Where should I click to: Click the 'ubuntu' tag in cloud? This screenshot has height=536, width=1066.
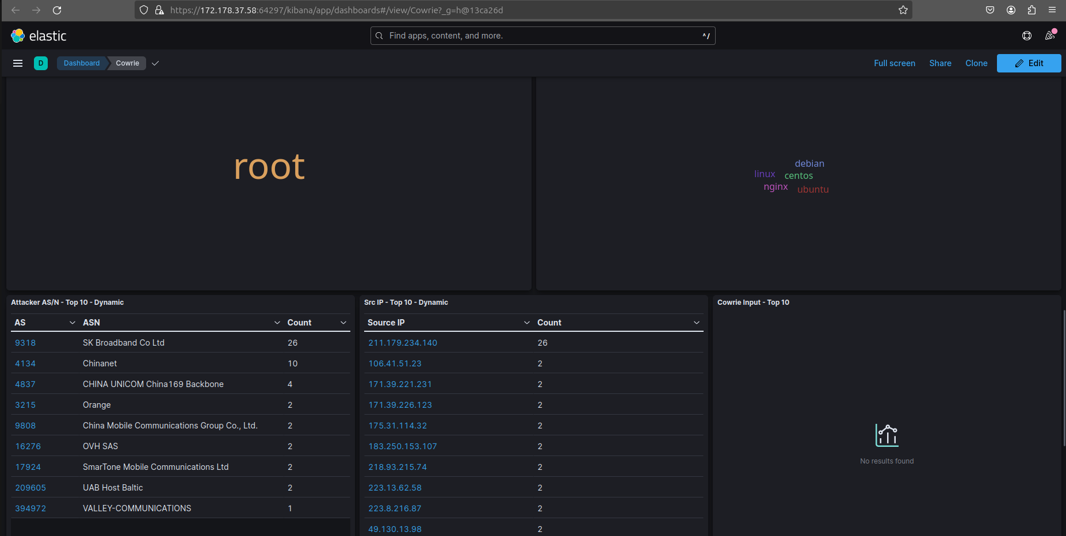(813, 189)
